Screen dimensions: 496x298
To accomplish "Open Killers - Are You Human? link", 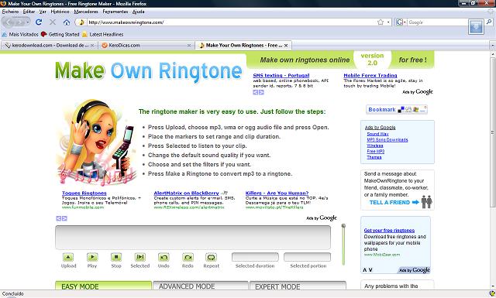I will 277,193.
